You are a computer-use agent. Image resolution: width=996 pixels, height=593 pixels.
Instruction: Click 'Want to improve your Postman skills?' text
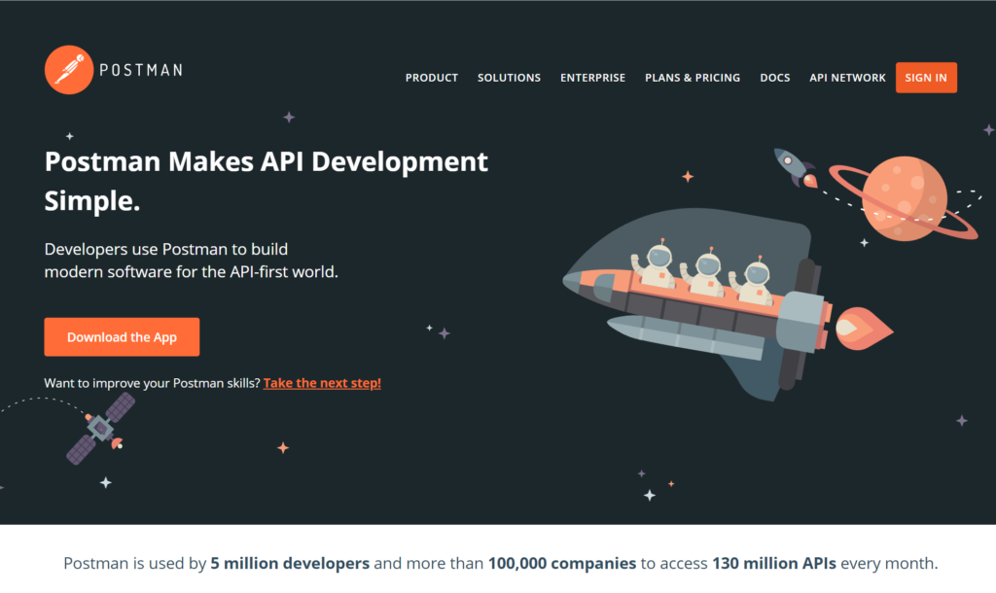point(153,383)
